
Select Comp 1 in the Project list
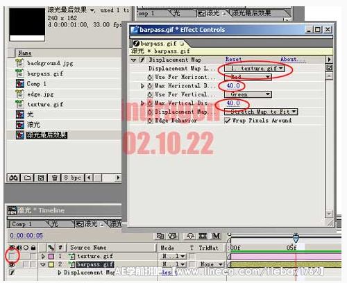point(37,84)
